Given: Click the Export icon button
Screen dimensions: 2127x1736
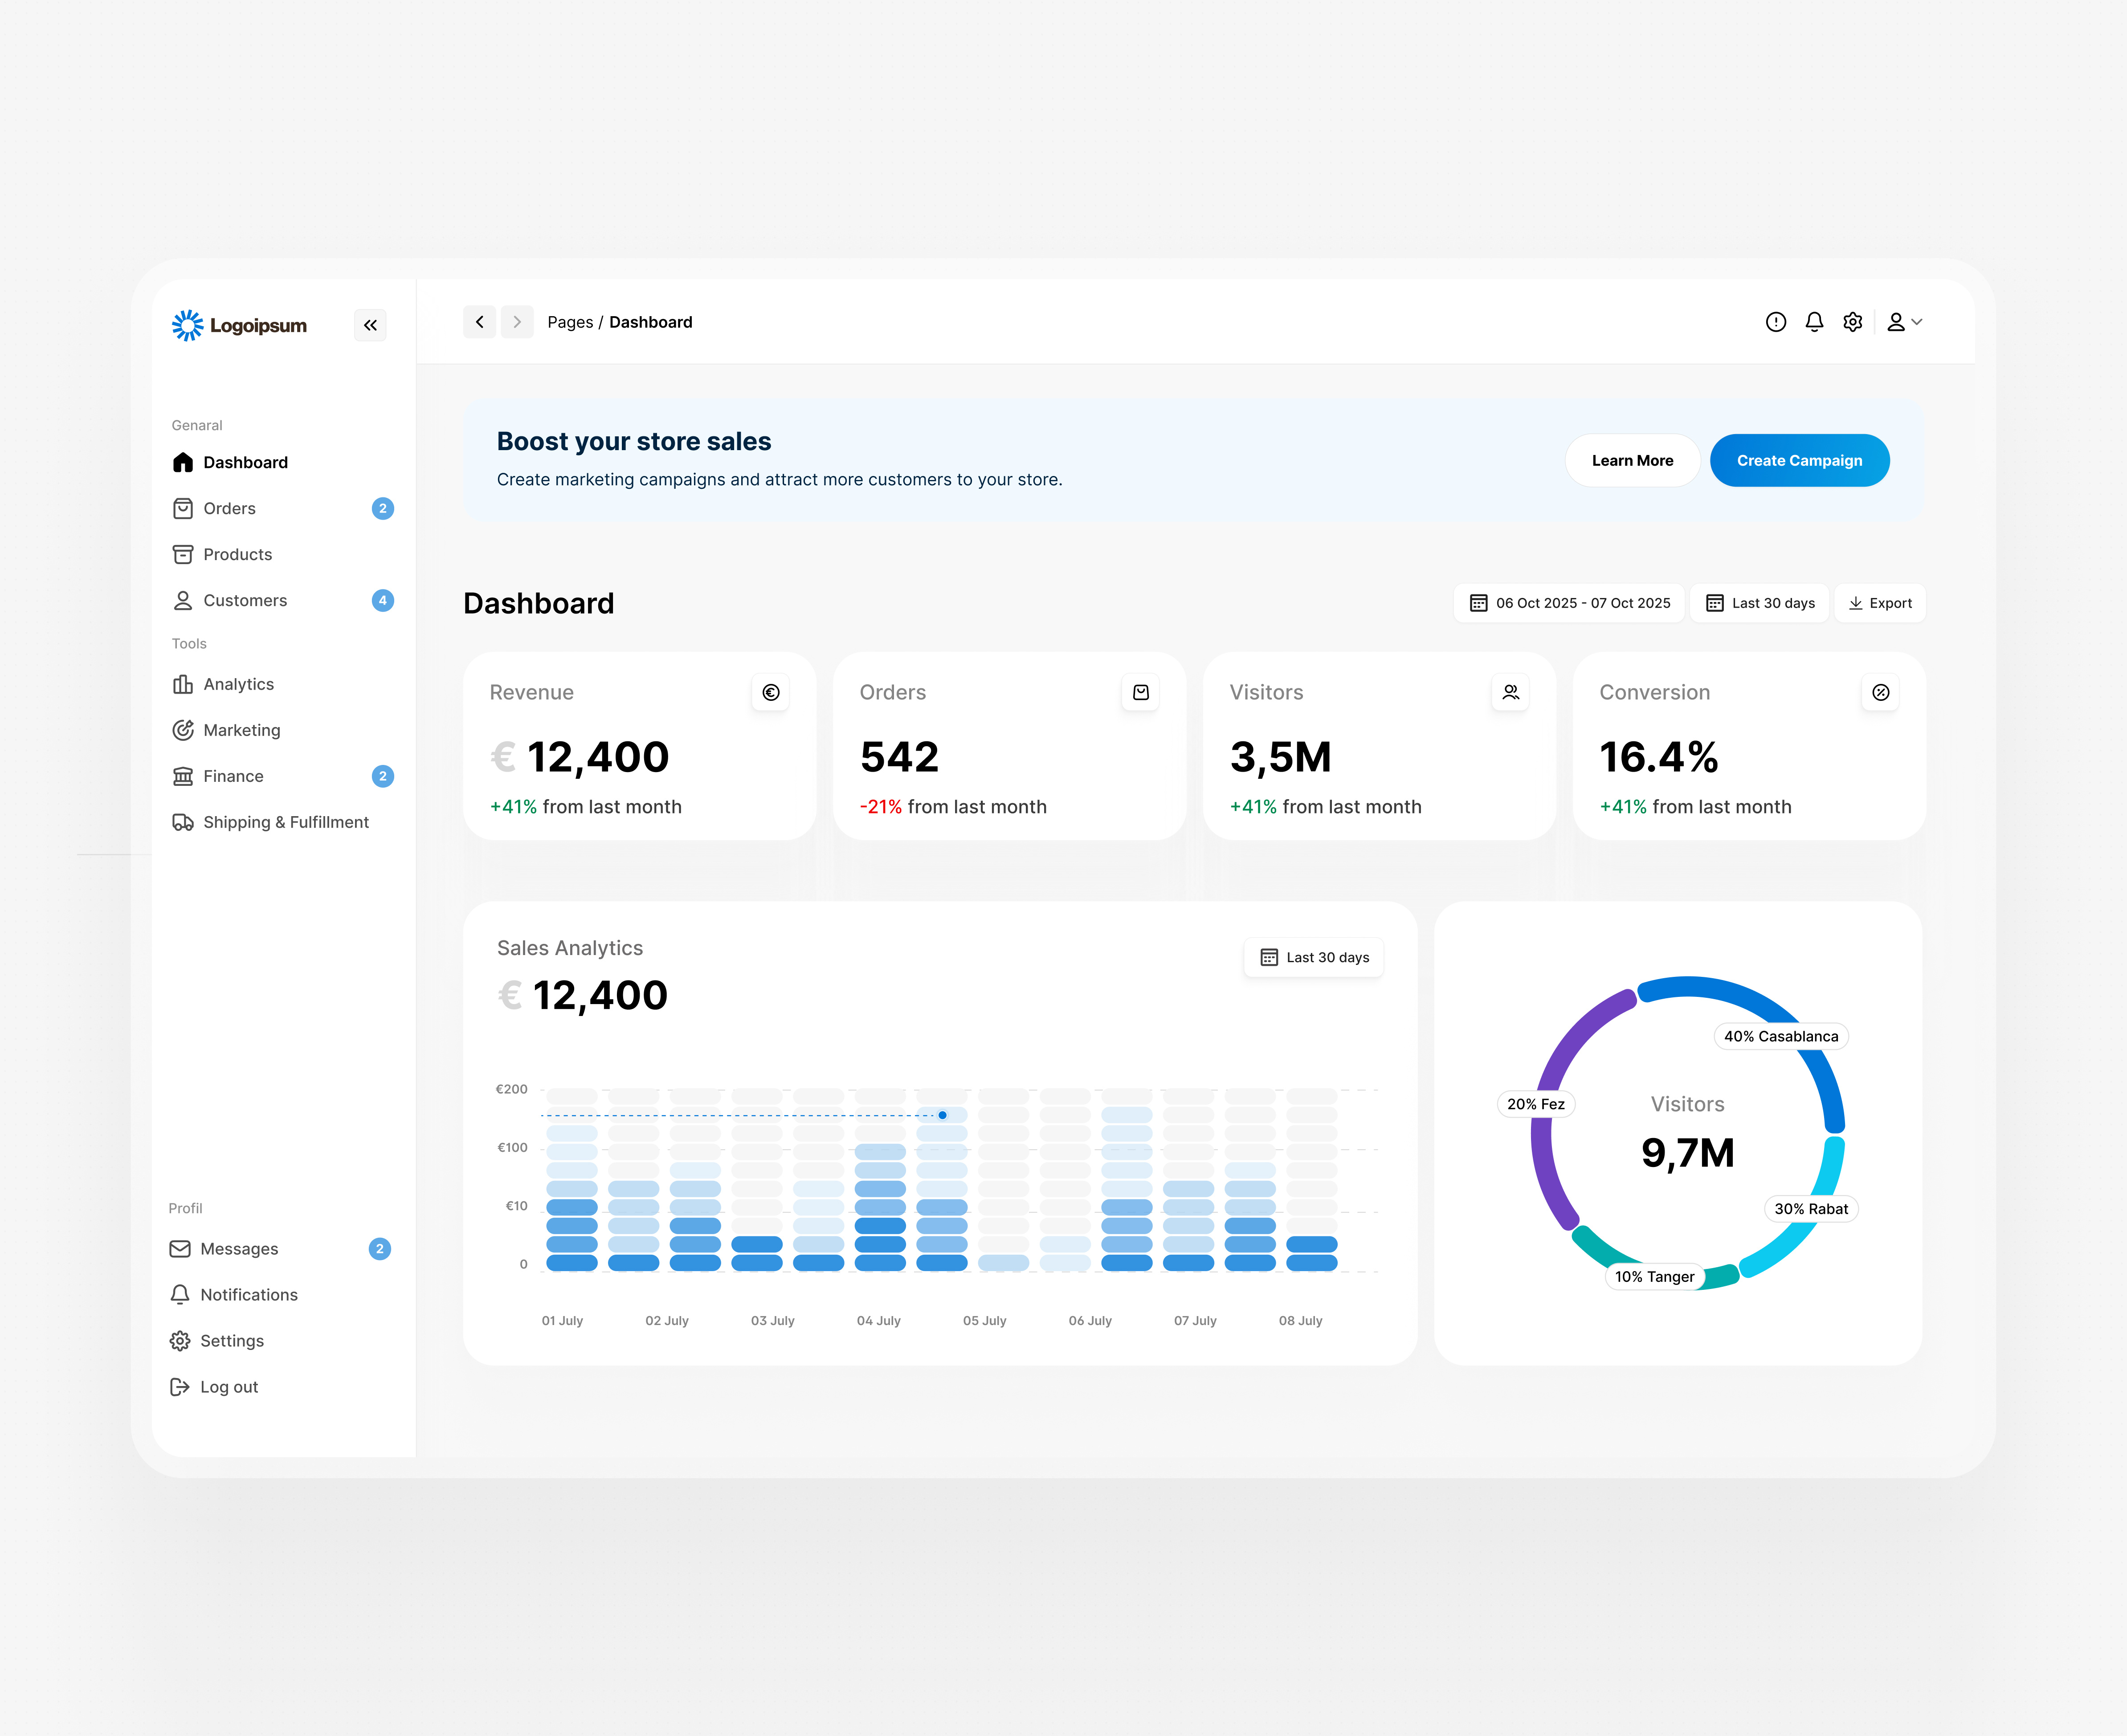Looking at the screenshot, I should click(x=1879, y=602).
